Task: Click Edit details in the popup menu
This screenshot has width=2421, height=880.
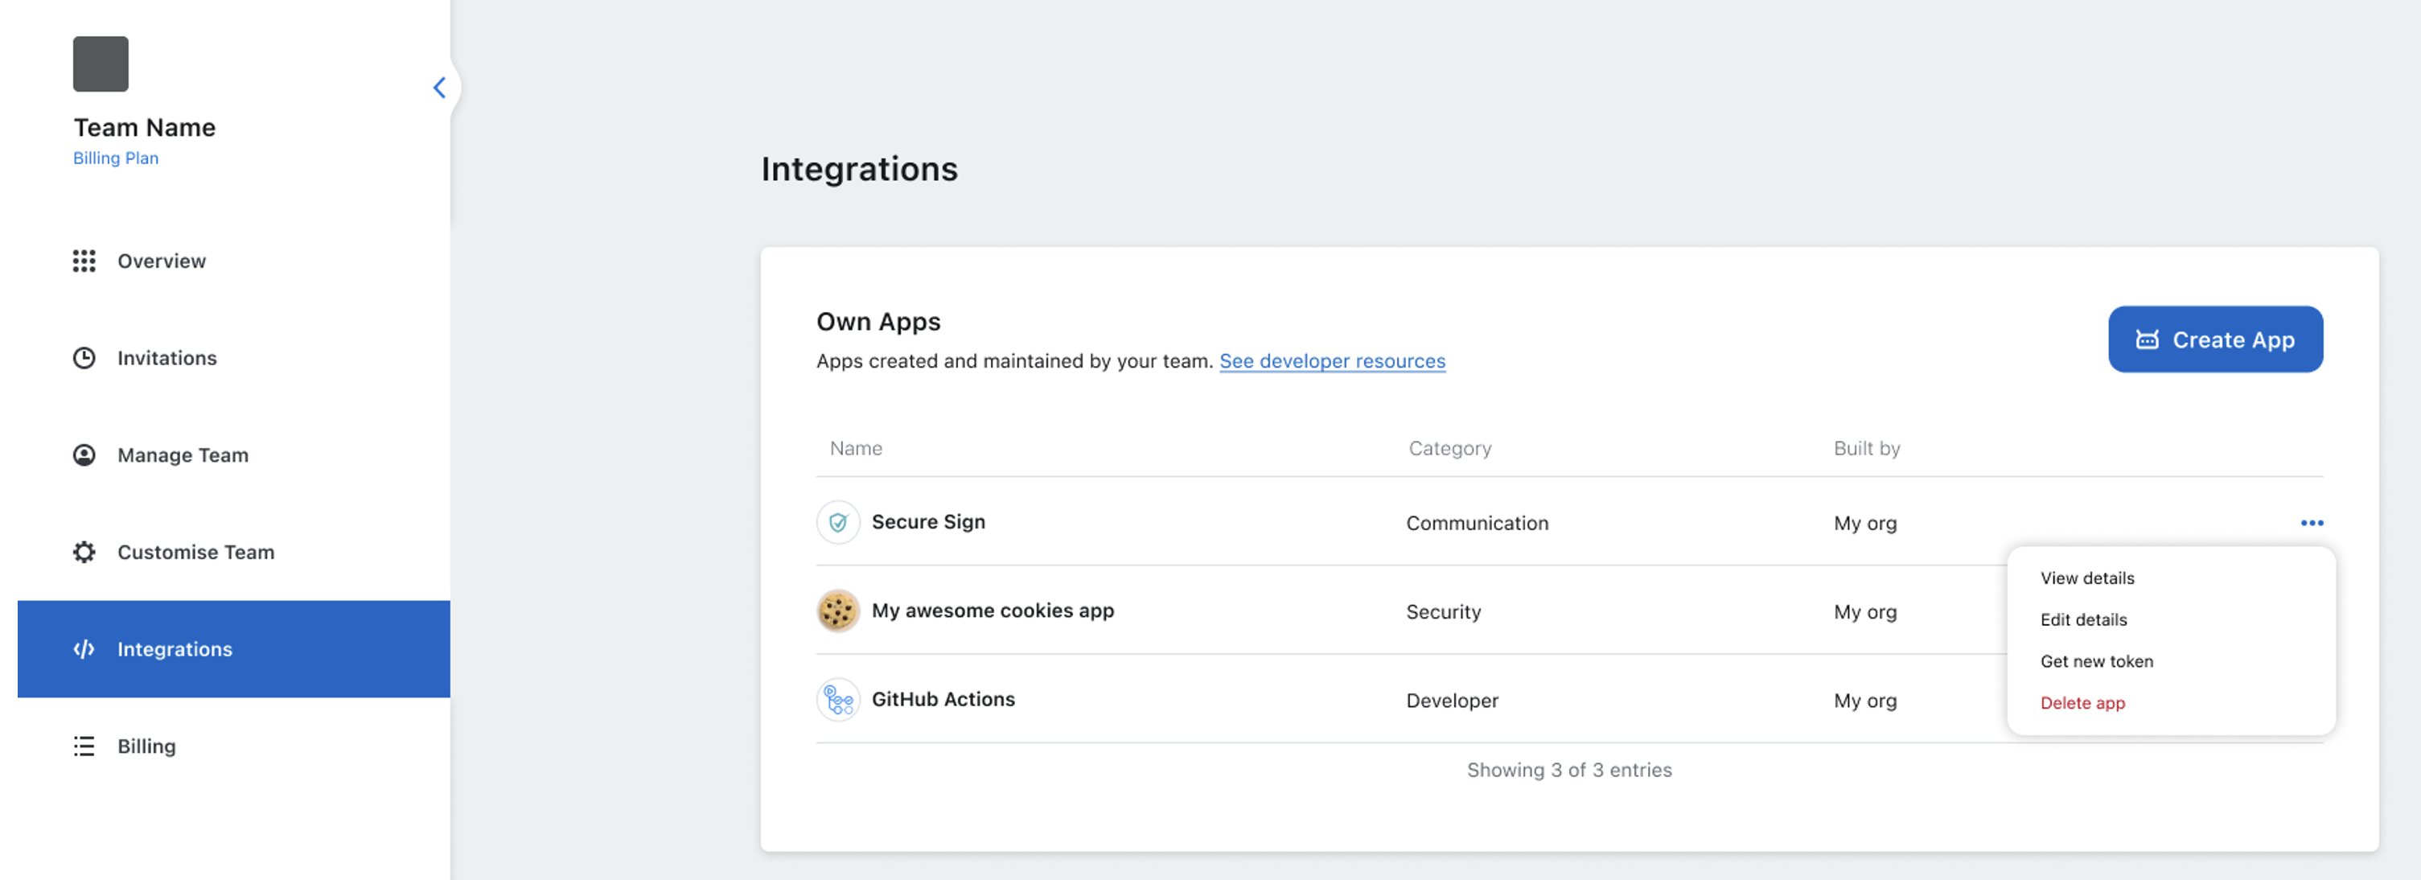Action: click(2084, 619)
